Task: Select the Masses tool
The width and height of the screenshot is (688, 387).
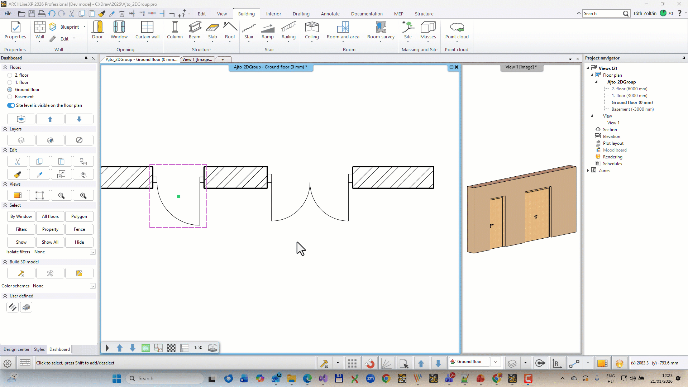Action: pyautogui.click(x=428, y=30)
